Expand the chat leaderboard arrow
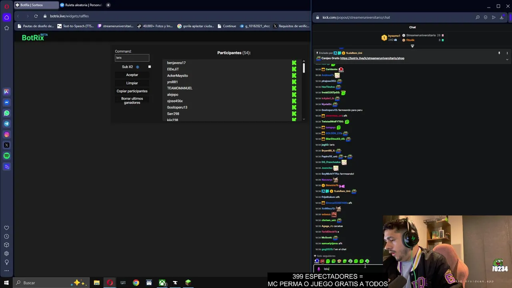 coord(412,46)
